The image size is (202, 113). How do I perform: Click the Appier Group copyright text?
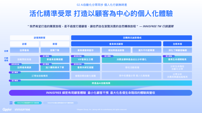coord(102,109)
